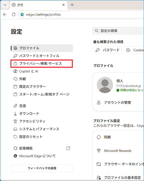This screenshot has height=181, width=144.
Task: Click the external link icon beside 拡張機能
Action: click(x=68, y=148)
